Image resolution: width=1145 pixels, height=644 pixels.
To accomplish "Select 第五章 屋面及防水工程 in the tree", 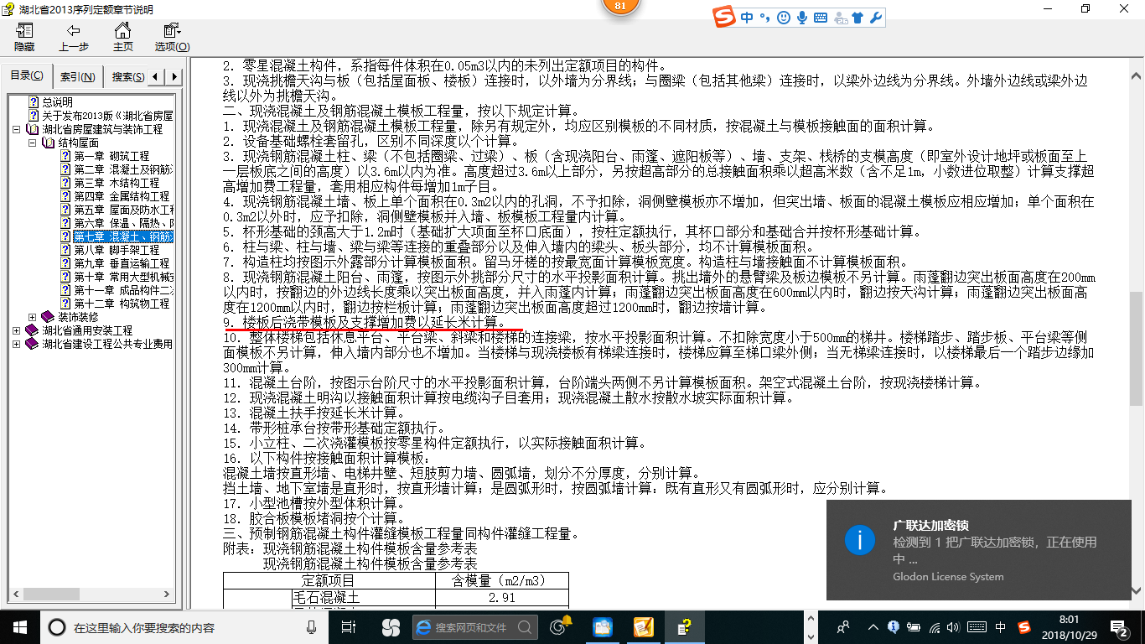I will pos(123,210).
